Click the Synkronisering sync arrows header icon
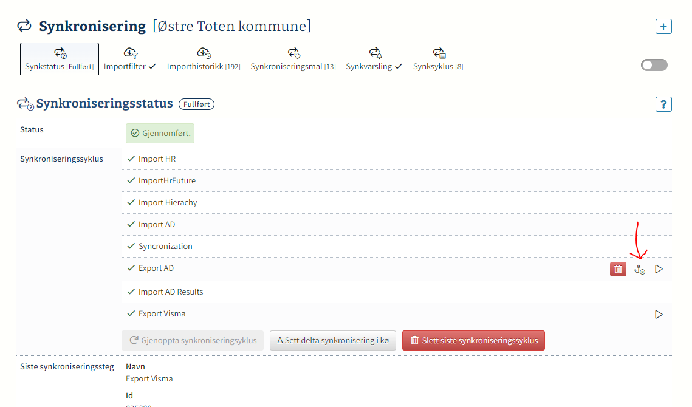The width and height of the screenshot is (692, 407). [24, 26]
